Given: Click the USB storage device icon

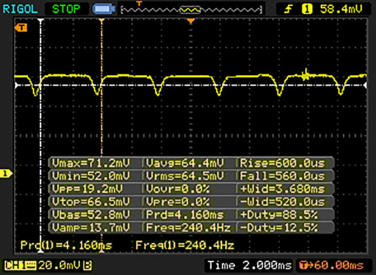Looking at the screenshot, I should coord(104,9).
